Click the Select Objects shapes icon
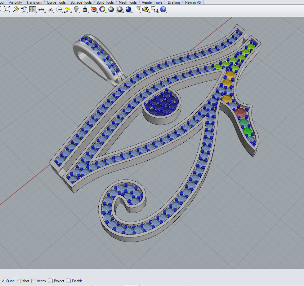This screenshot has width=304, height=286. coord(68,9)
